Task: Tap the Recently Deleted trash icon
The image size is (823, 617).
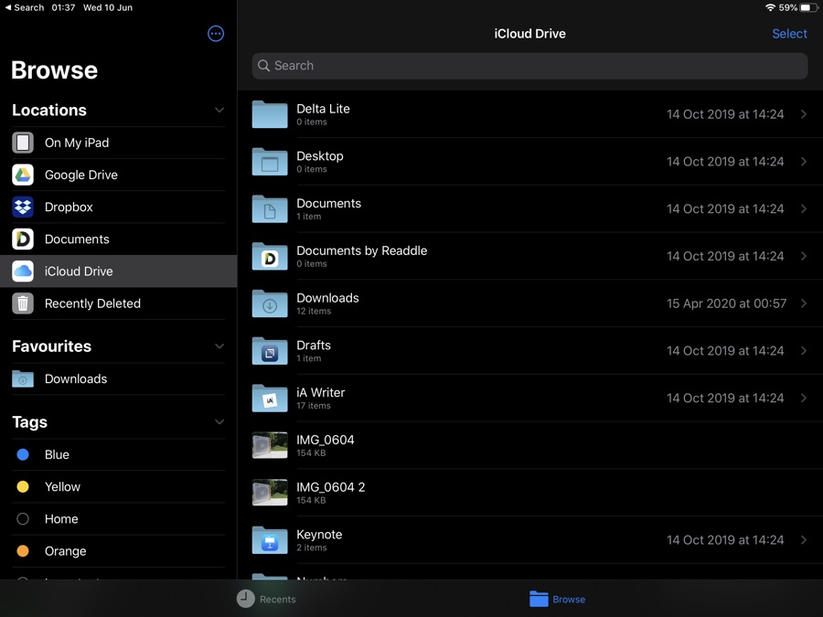Action: 23,303
